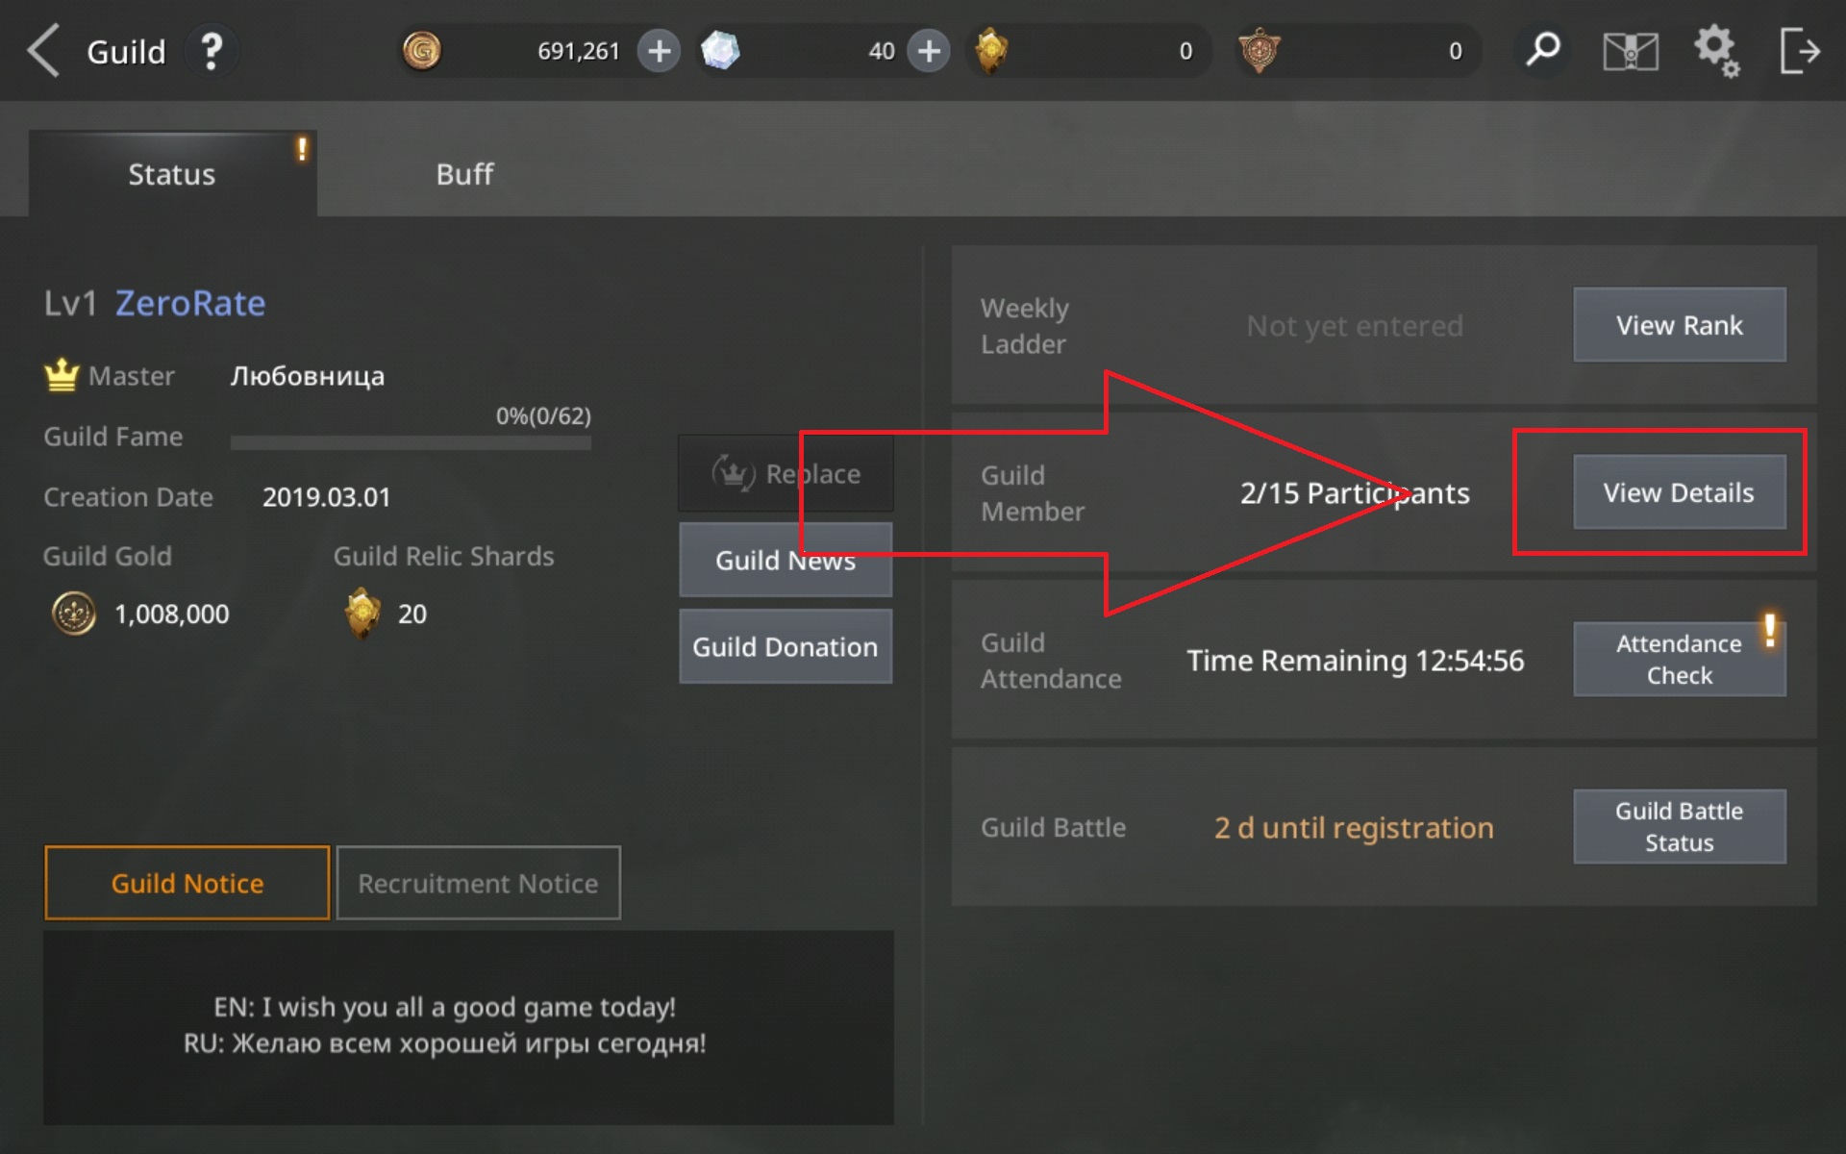The height and width of the screenshot is (1154, 1846).
Task: Add gold with the plus icon
Action: pyautogui.click(x=659, y=51)
